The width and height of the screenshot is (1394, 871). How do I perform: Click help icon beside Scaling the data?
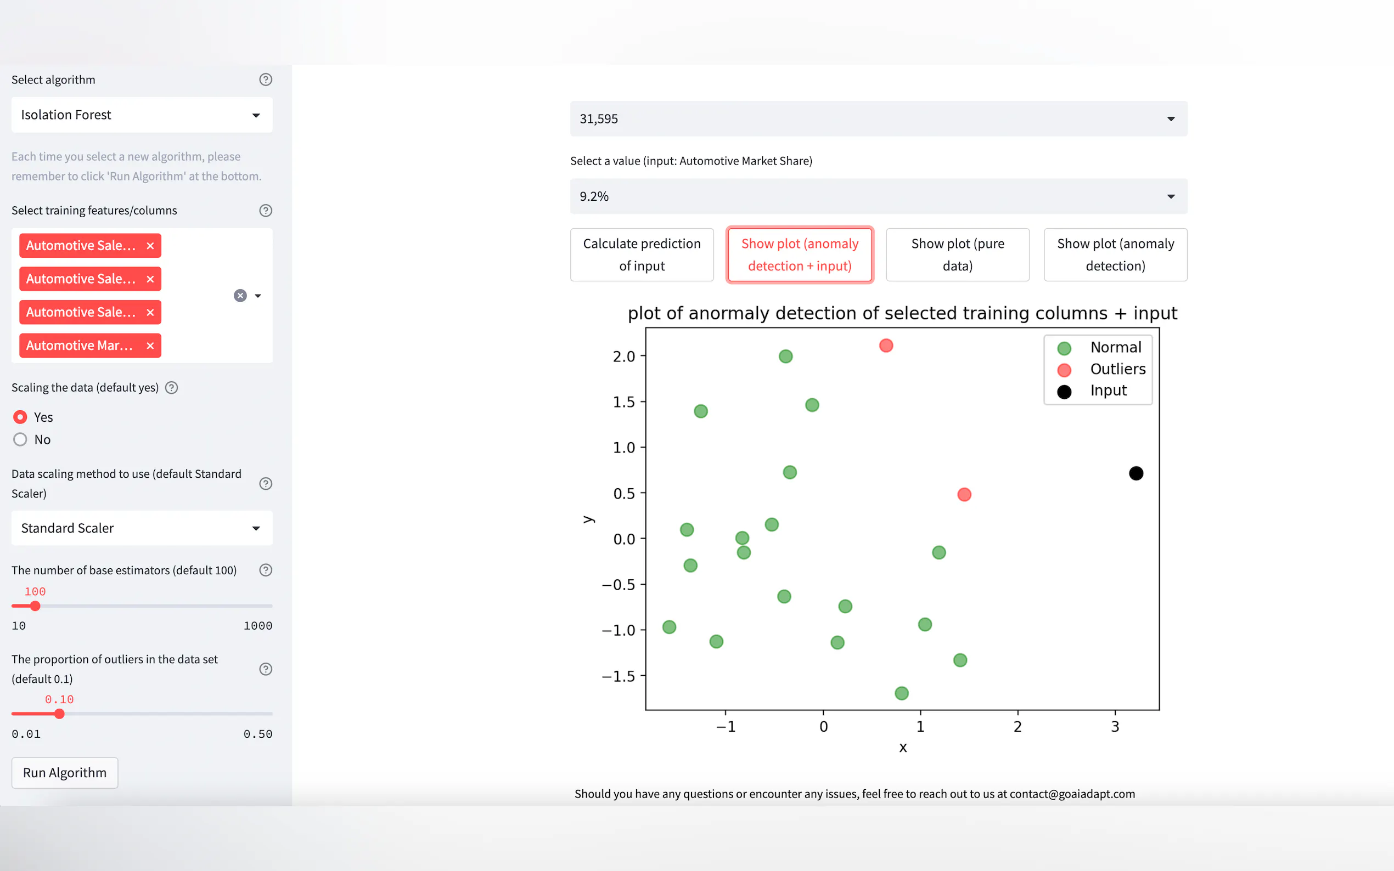pyautogui.click(x=171, y=388)
